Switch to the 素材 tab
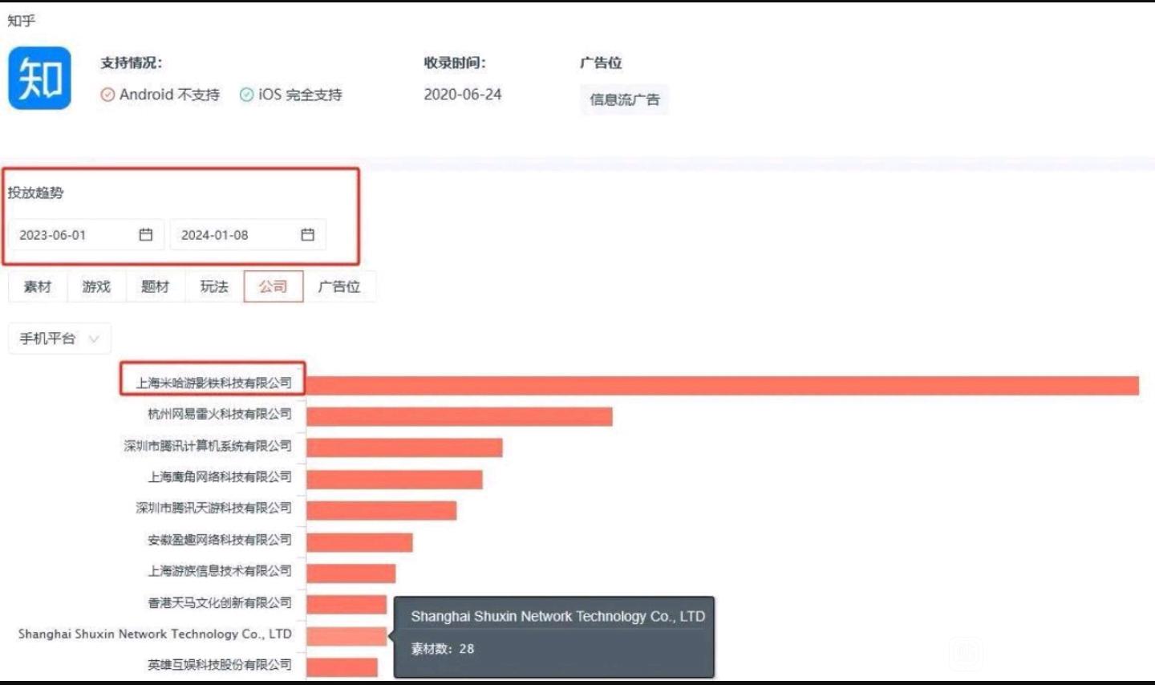Image resolution: width=1155 pixels, height=685 pixels. 38,286
